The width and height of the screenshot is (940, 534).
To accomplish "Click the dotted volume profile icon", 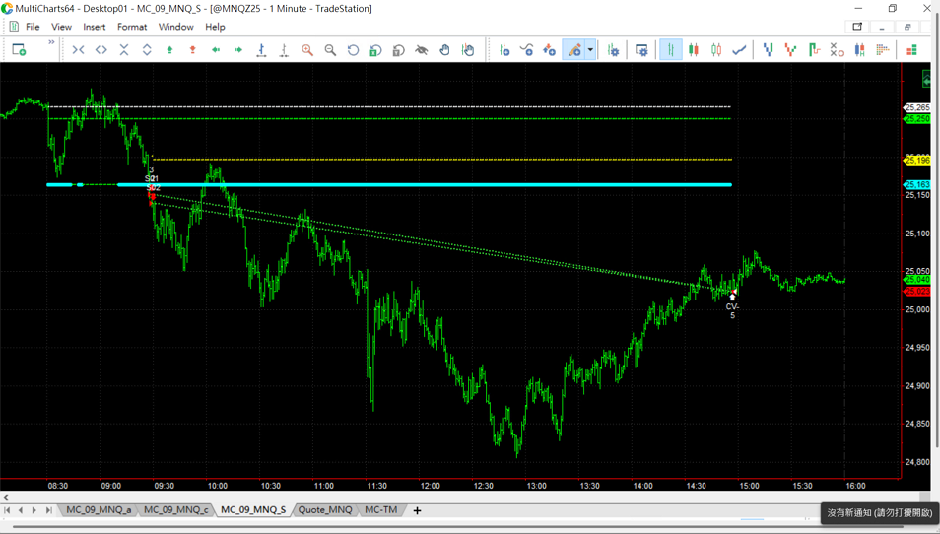I will coord(883,50).
